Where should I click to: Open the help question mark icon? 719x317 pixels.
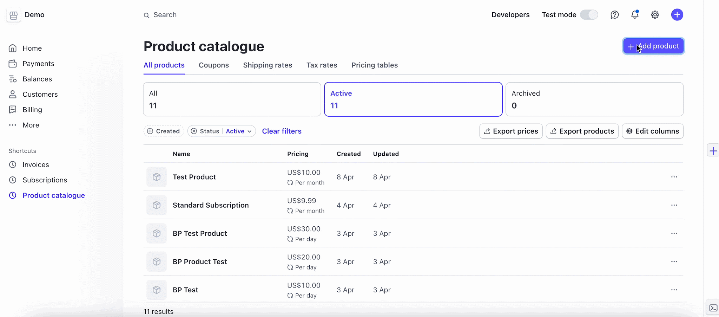(614, 15)
